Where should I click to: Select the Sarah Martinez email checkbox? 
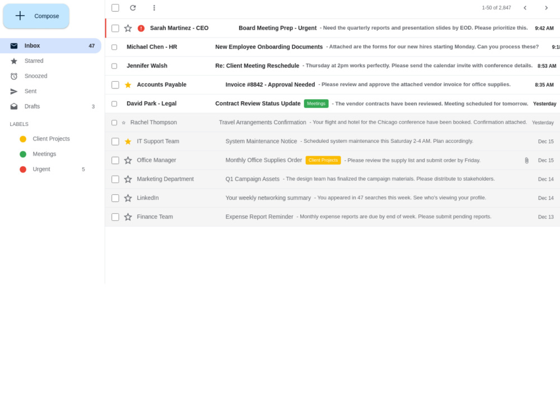[x=115, y=28]
